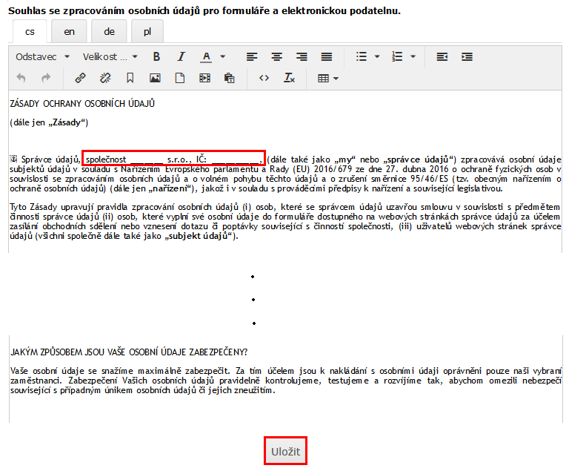The width and height of the screenshot is (566, 474).
Task: Apply italic formatting
Action: [x=180, y=56]
